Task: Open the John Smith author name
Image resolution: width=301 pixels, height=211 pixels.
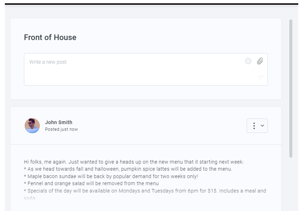Action: click(59, 122)
